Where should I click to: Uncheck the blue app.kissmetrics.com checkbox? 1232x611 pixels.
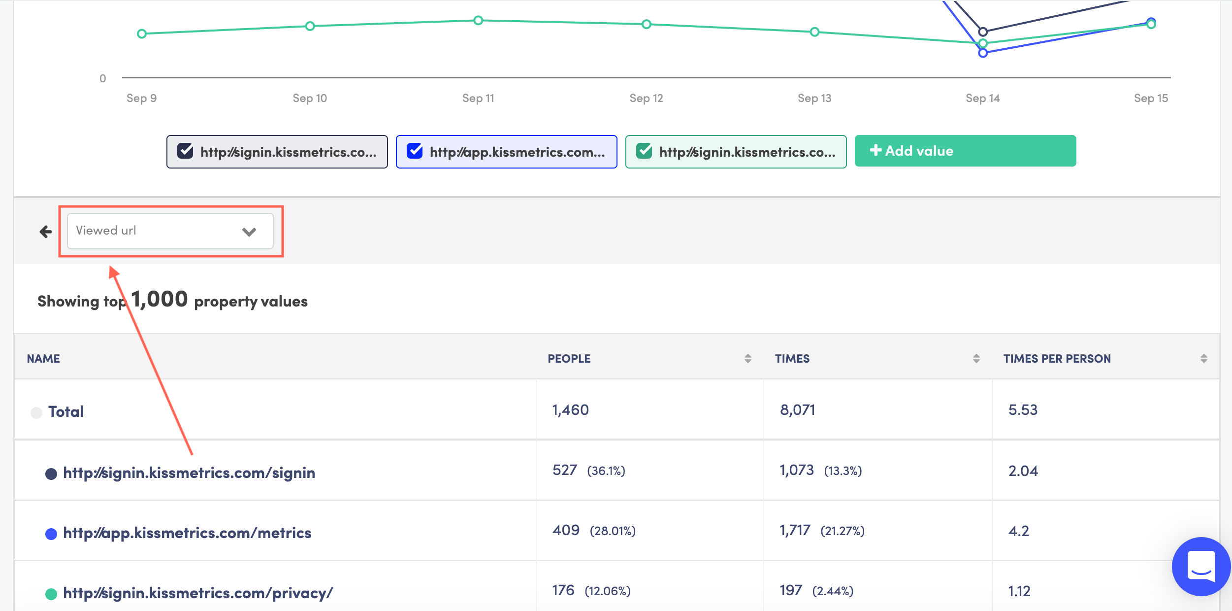coord(415,151)
